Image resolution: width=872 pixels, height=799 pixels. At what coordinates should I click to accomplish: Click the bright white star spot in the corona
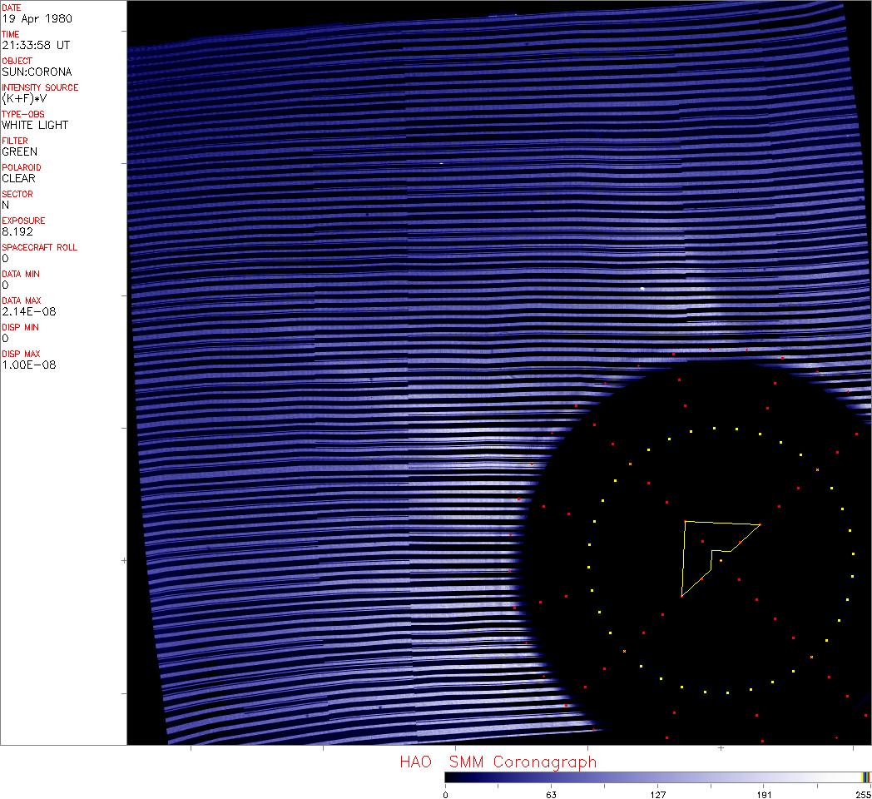[x=642, y=289]
